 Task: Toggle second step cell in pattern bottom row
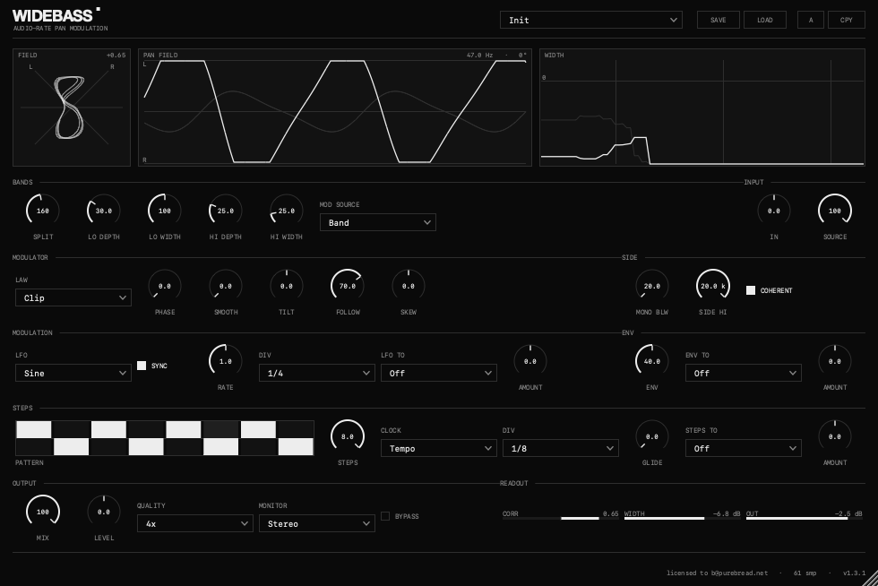coord(71,446)
